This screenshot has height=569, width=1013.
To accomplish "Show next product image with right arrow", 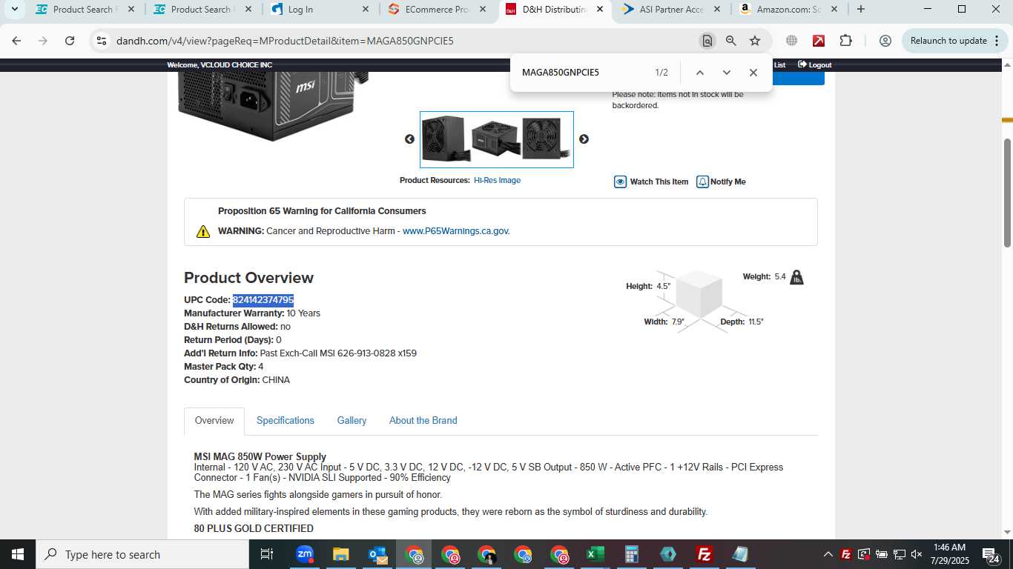I will 584,139.
